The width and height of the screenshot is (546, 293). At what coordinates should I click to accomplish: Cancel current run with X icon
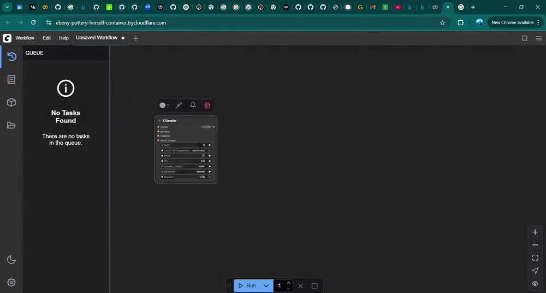300,286
